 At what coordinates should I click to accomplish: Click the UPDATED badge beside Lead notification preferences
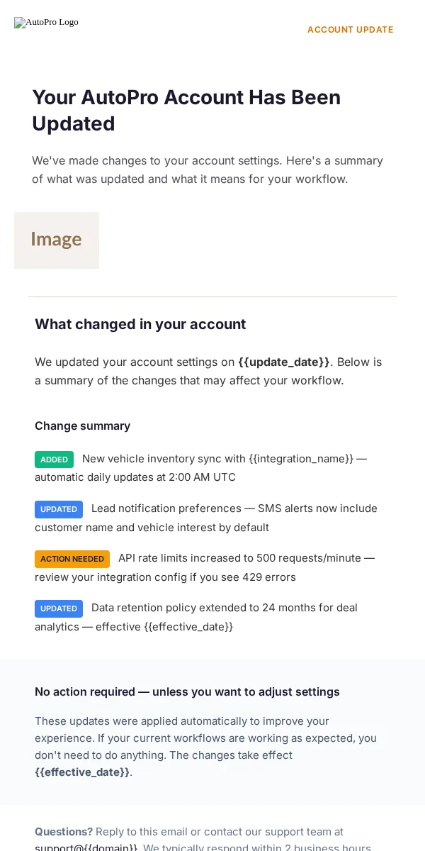coord(59,509)
